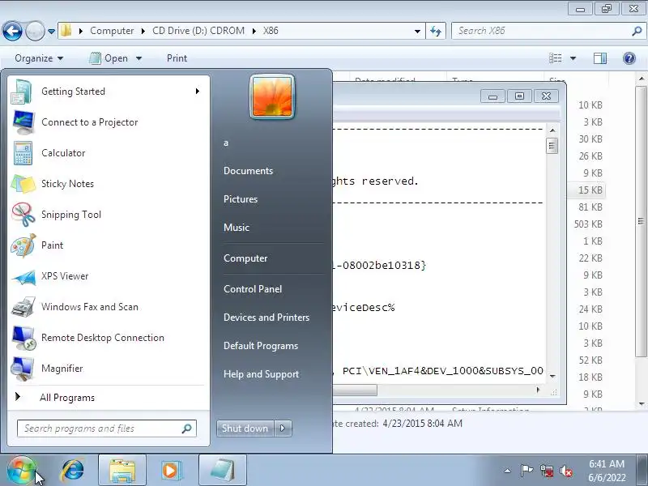Open Help and Support
Viewport: 648px width, 486px height.
pyautogui.click(x=261, y=374)
